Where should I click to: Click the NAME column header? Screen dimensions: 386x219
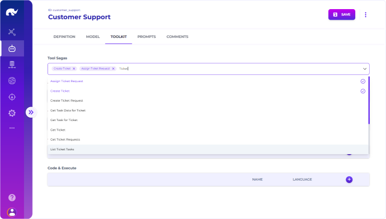pyautogui.click(x=257, y=180)
